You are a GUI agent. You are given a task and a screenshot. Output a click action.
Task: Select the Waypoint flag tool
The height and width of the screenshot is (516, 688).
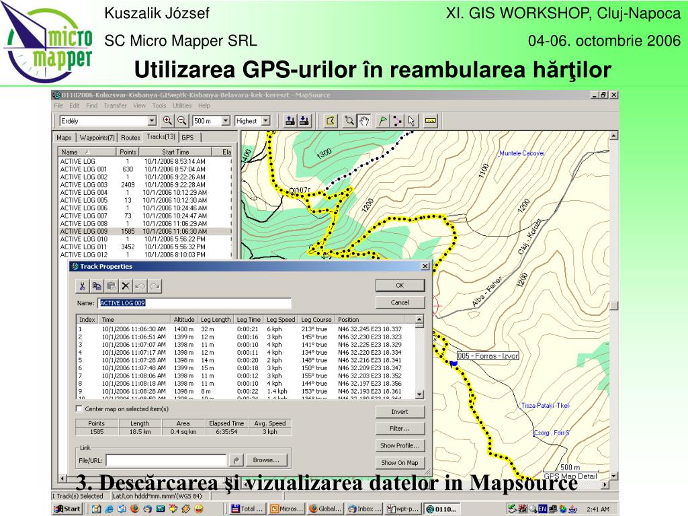click(x=382, y=121)
